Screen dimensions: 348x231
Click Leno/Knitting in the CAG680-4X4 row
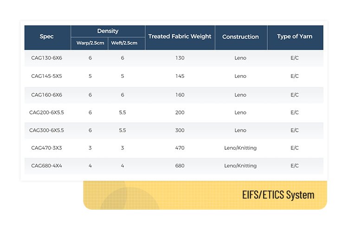(x=240, y=166)
